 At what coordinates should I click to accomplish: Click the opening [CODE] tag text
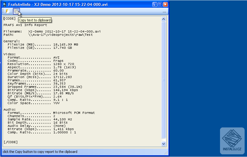[x=9, y=19]
